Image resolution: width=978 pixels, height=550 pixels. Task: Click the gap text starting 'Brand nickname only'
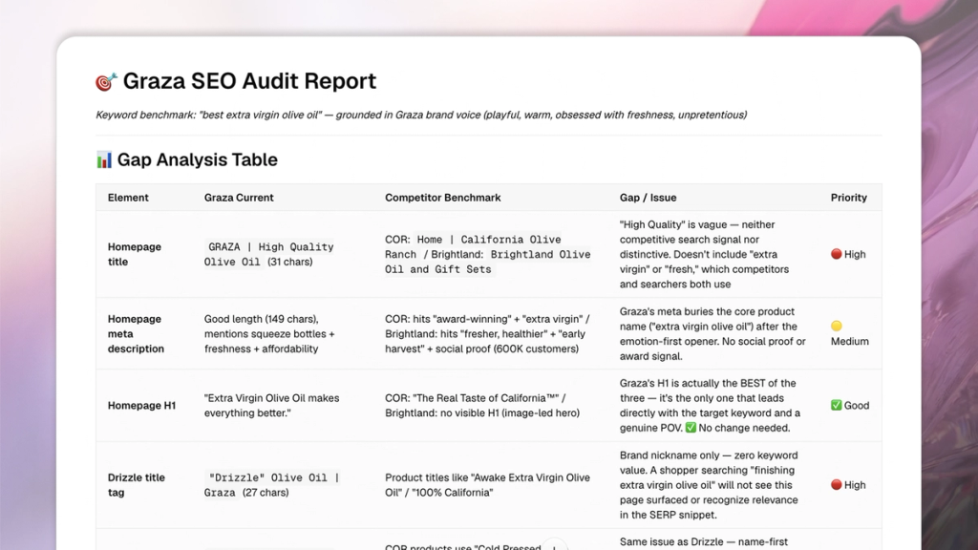pos(709,485)
